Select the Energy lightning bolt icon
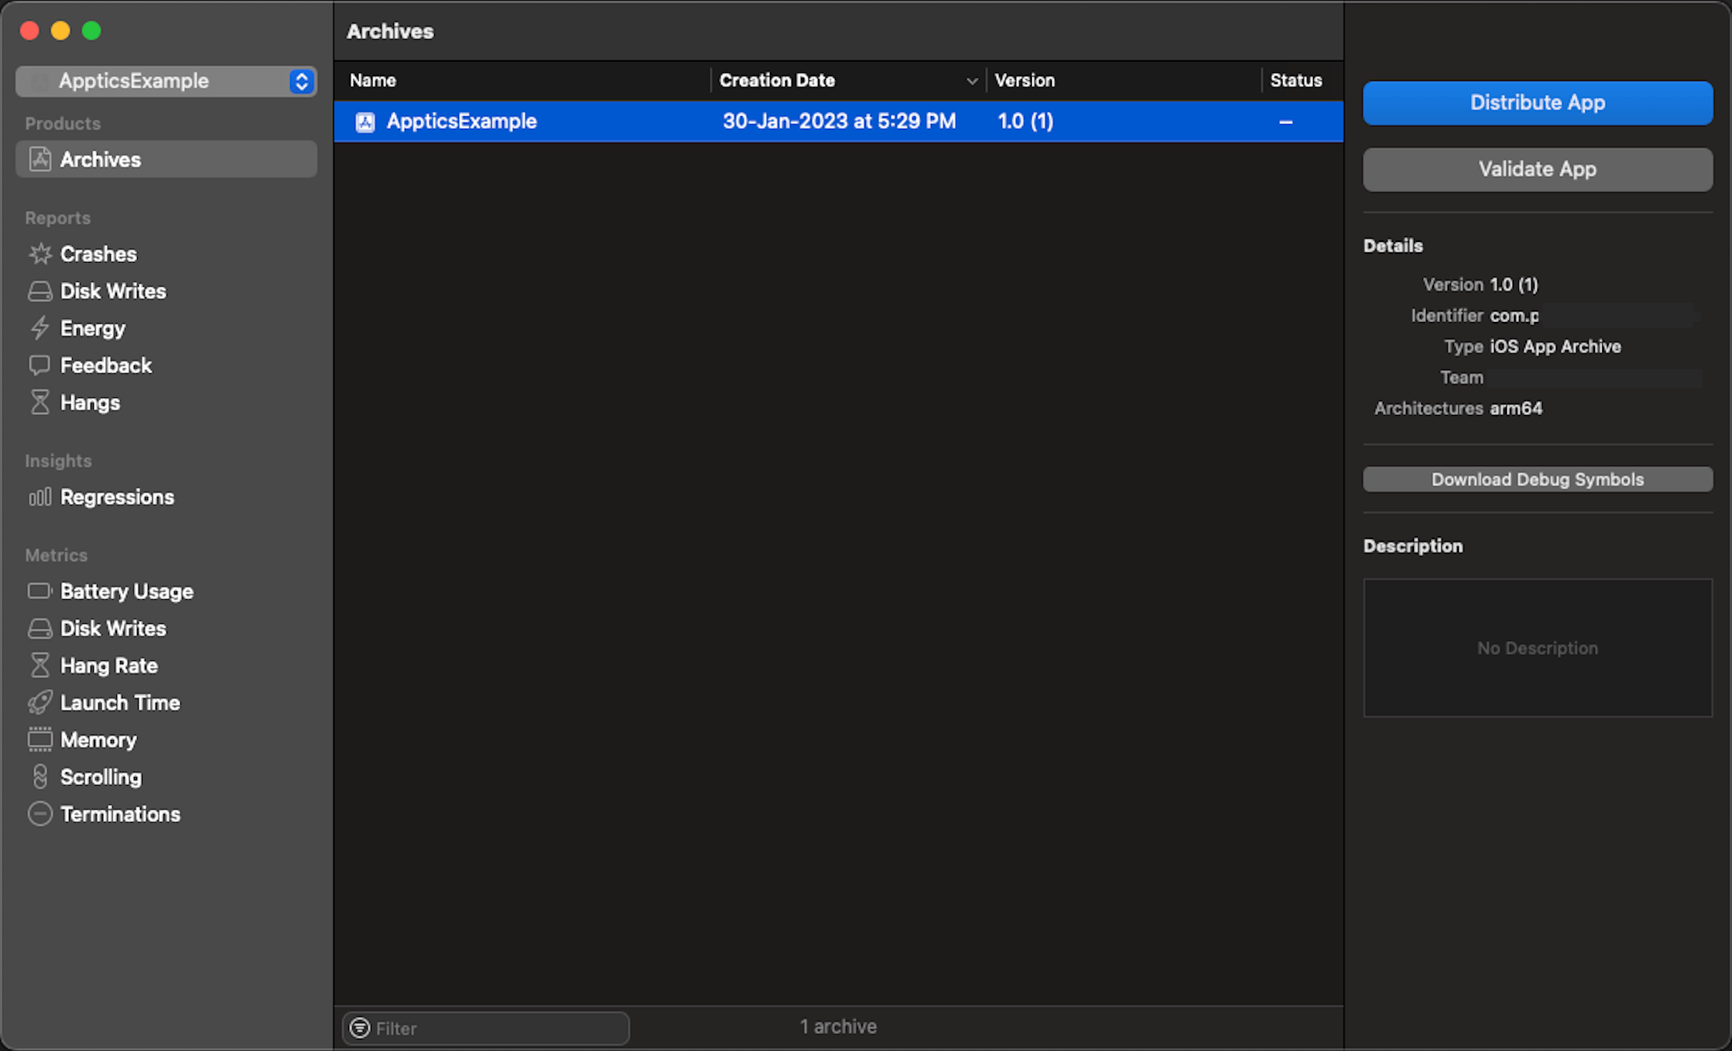Viewport: 1732px width, 1051px height. [x=40, y=328]
